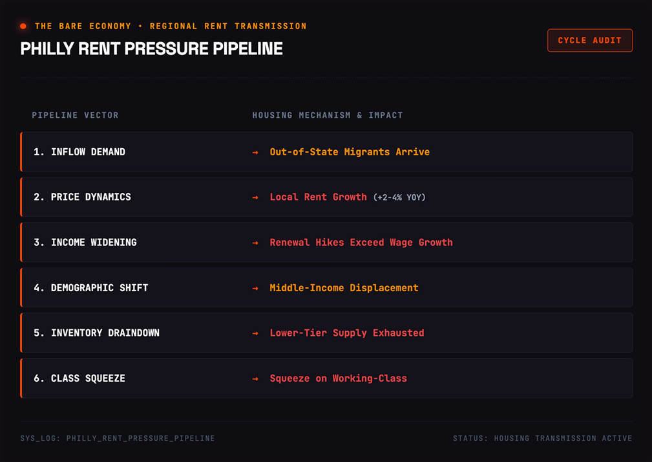Select the 6. CLASS SQUEEZE row
Image resolution: width=652 pixels, height=462 pixels.
[326, 379]
